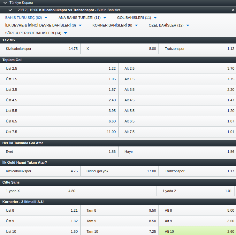Pick Kizilcabolukspor first goal at 4.75
Viewport: 236px width, 235px height.
click(40, 171)
